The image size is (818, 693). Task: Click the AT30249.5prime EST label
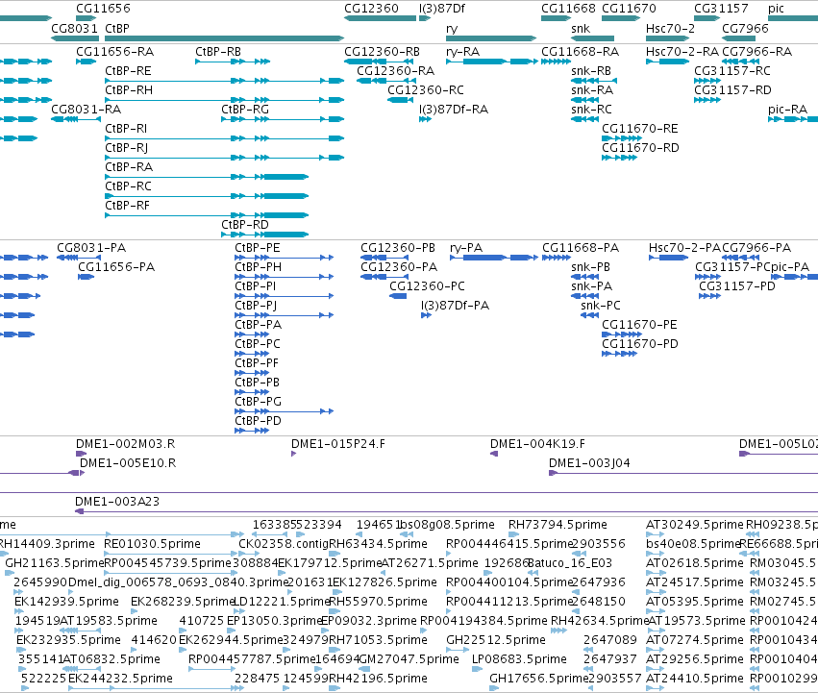(x=695, y=525)
